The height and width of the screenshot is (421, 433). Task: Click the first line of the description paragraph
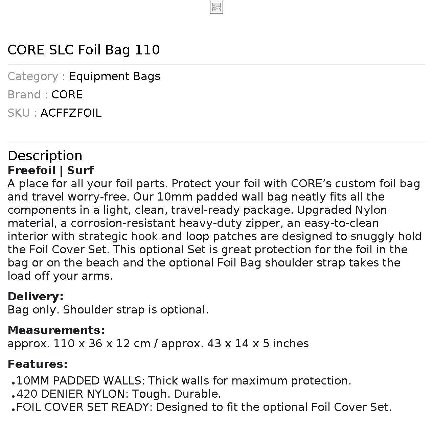[x=214, y=184]
